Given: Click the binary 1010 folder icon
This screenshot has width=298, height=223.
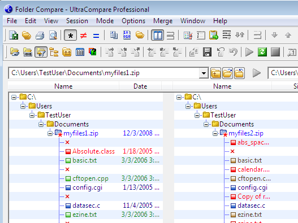Looking at the screenshot, I should pyautogui.click(x=28, y=52).
